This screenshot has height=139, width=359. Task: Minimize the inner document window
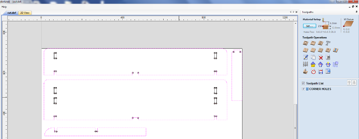click(350, 7)
